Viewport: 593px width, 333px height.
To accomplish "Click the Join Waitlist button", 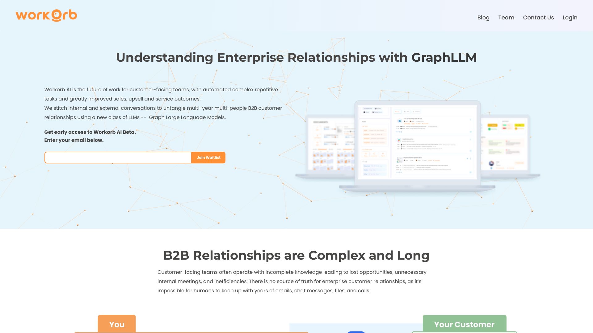I will [208, 157].
